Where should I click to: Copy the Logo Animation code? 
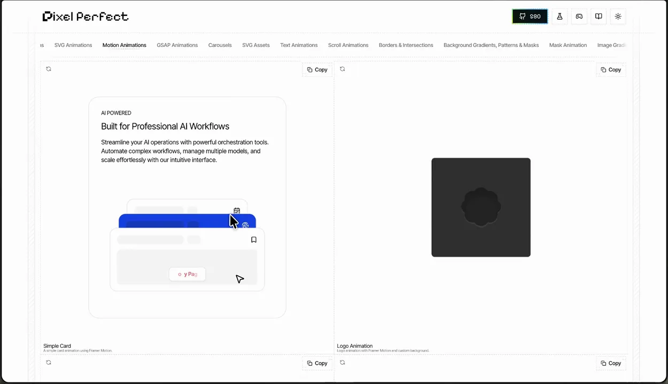coord(611,70)
